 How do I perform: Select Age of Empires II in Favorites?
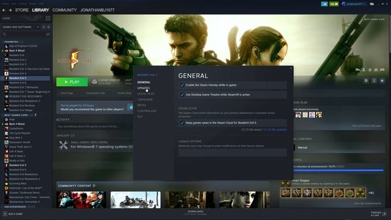point(23,46)
